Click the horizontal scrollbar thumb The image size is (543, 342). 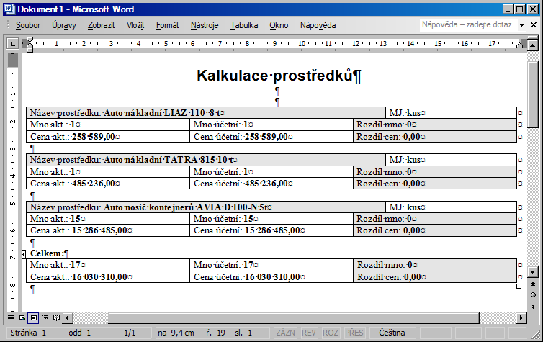(x=294, y=318)
